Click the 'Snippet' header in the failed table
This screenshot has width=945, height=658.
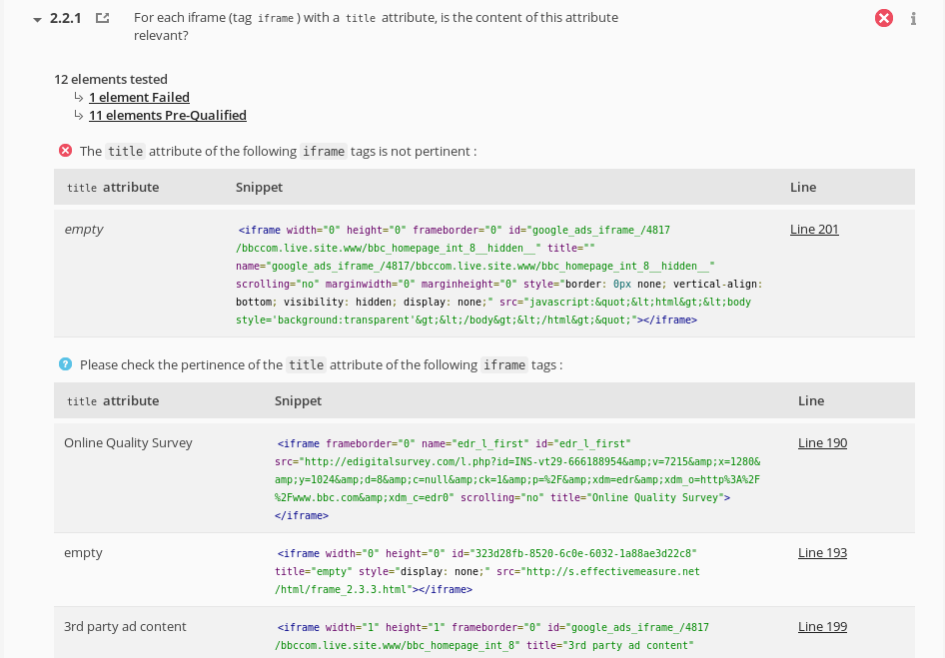259,187
